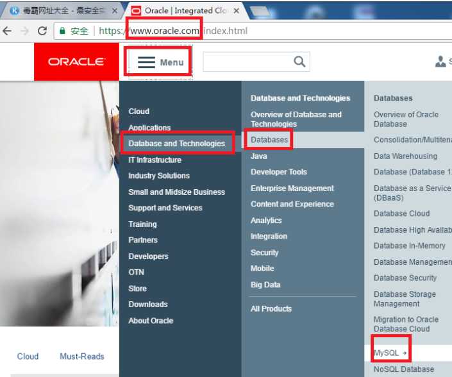The width and height of the screenshot is (452, 377).
Task: Open Database Cloud link
Action: tap(402, 214)
